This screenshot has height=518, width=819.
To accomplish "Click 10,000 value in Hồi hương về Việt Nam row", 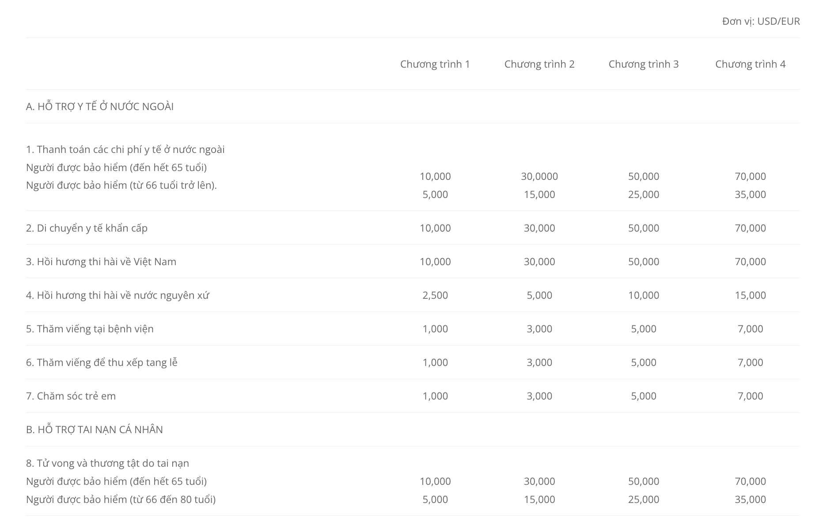I will pos(435,262).
